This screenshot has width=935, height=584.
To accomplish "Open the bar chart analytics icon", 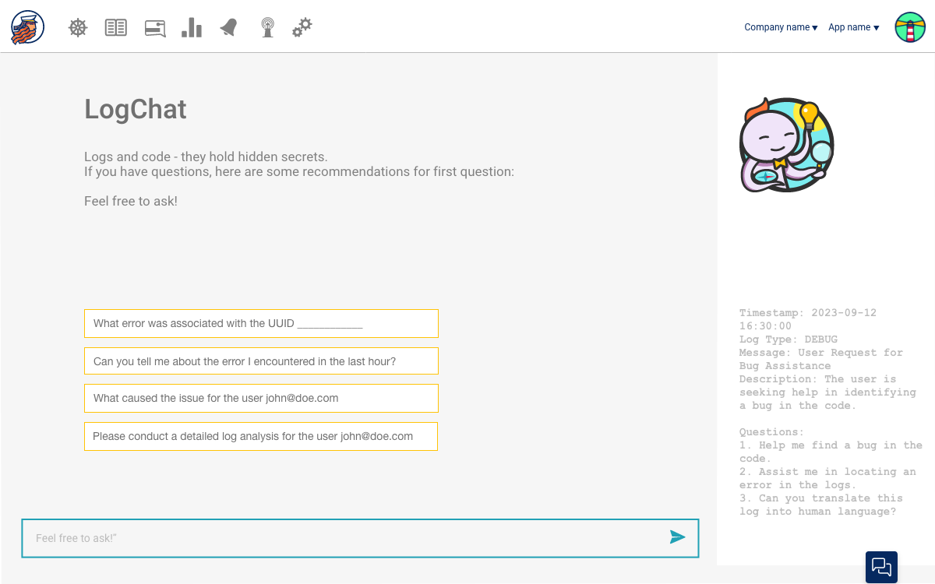I will tap(192, 27).
